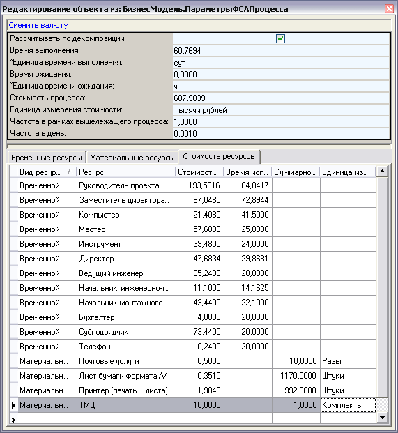This screenshot has width=398, height=433.
Task: Click the 'Сменить валюту' link
Action: 38,25
